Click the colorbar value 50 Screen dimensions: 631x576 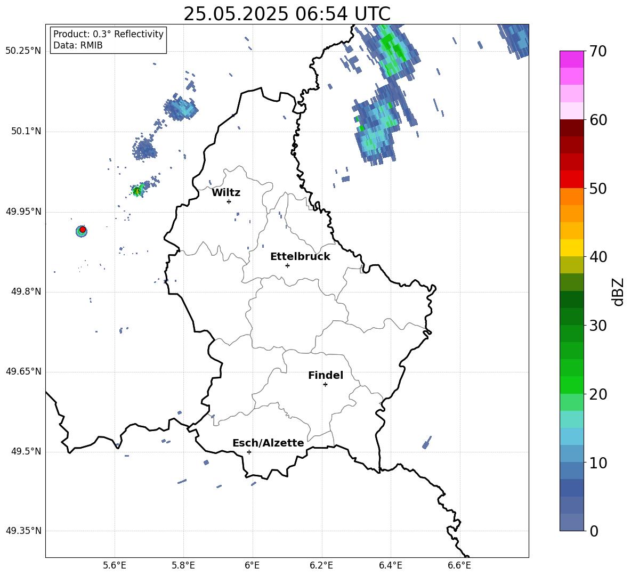coord(598,189)
